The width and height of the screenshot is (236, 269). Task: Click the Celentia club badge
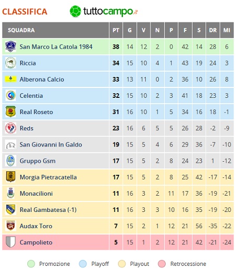coord(10,95)
